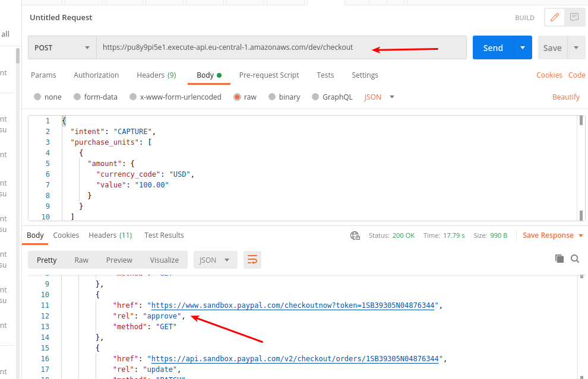The height and width of the screenshot is (379, 588).
Task: Switch to the Params tab
Action: click(43, 75)
